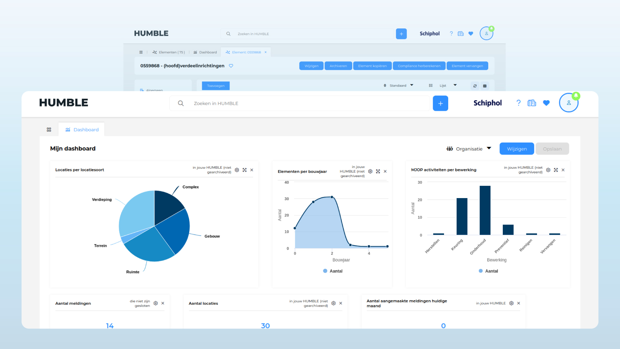Open settings gear of MJOP activiteiten widget
The image size is (620, 349).
coord(548,170)
